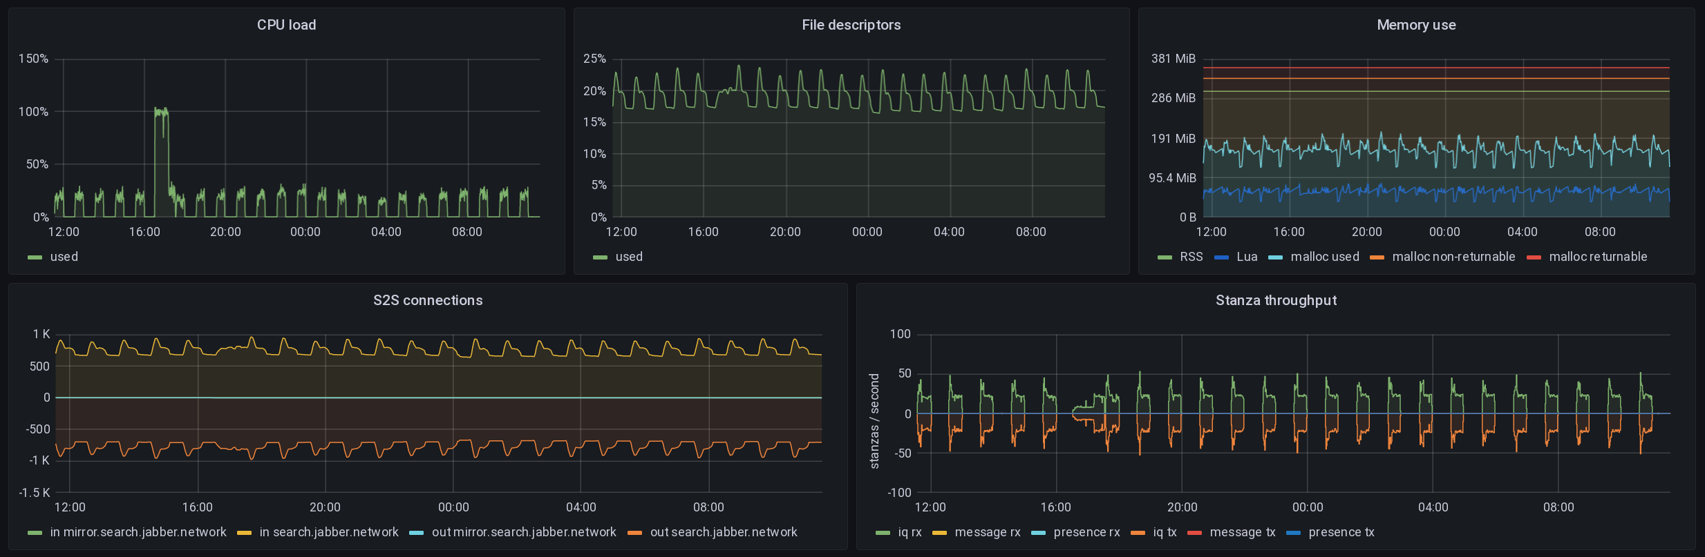Click the green swatch of CPU load 'used'
1705x557 pixels.
[x=35, y=257]
